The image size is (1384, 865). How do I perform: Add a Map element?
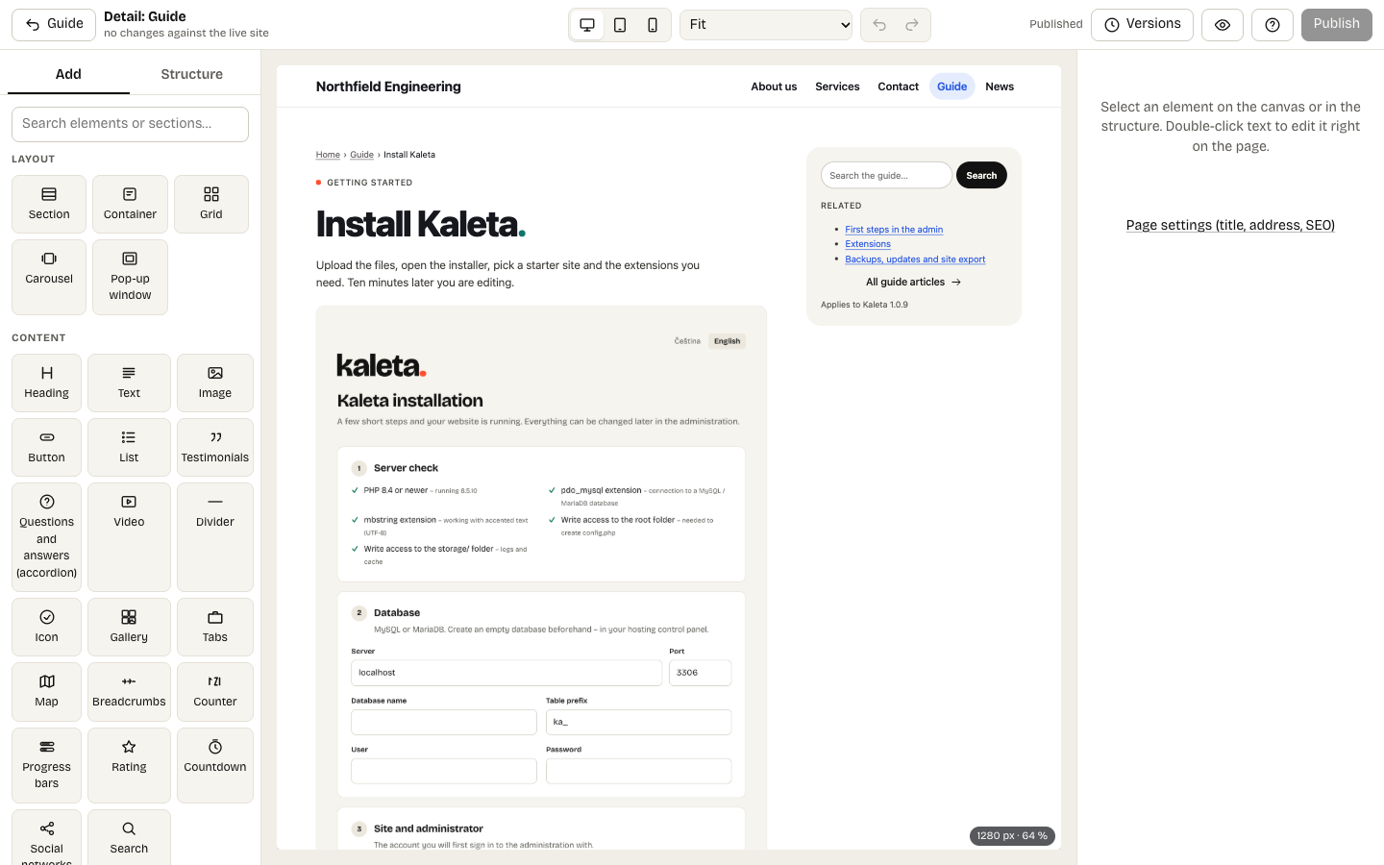(x=47, y=691)
